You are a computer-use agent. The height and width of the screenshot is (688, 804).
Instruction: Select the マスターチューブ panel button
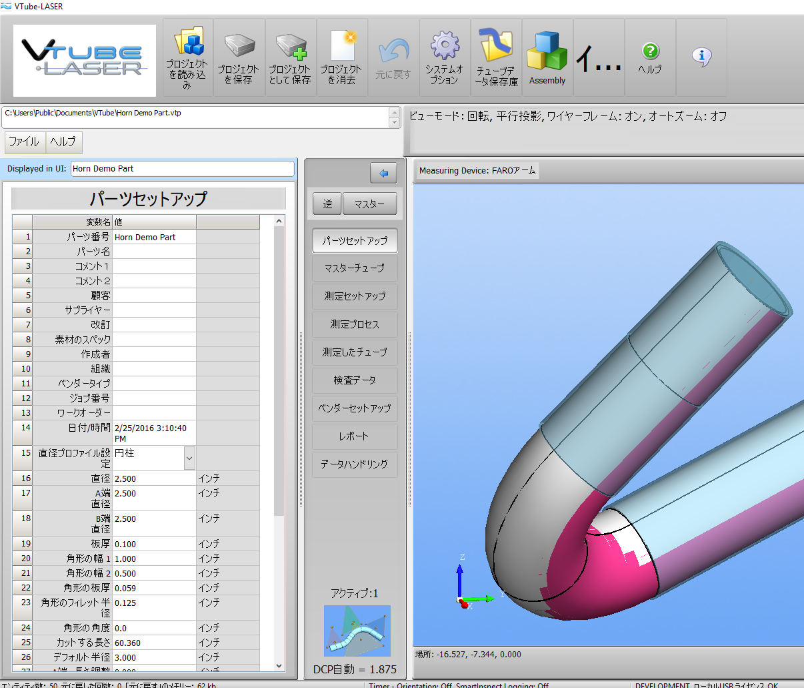(355, 268)
